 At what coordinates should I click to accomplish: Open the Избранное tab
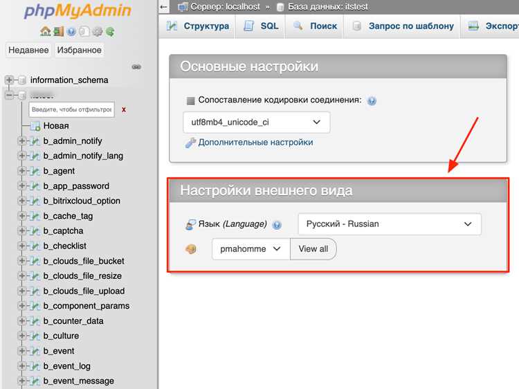coord(79,50)
